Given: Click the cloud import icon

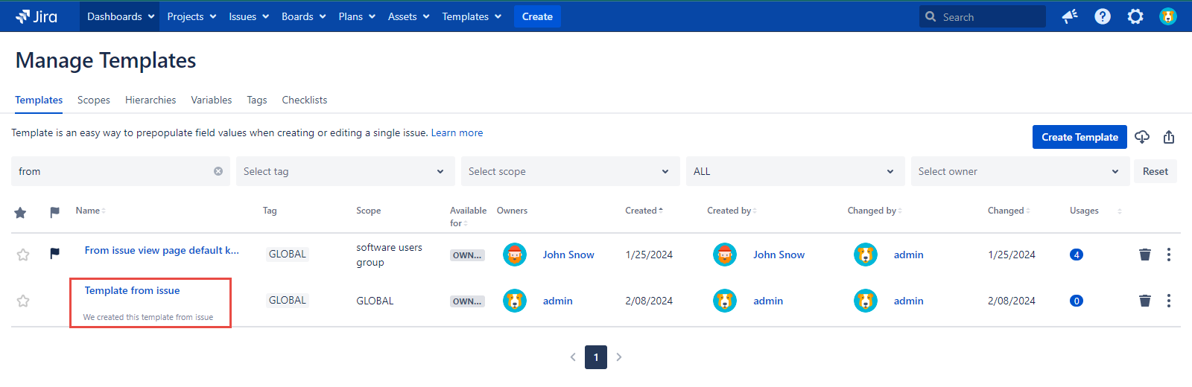Looking at the screenshot, I should coord(1142,137).
